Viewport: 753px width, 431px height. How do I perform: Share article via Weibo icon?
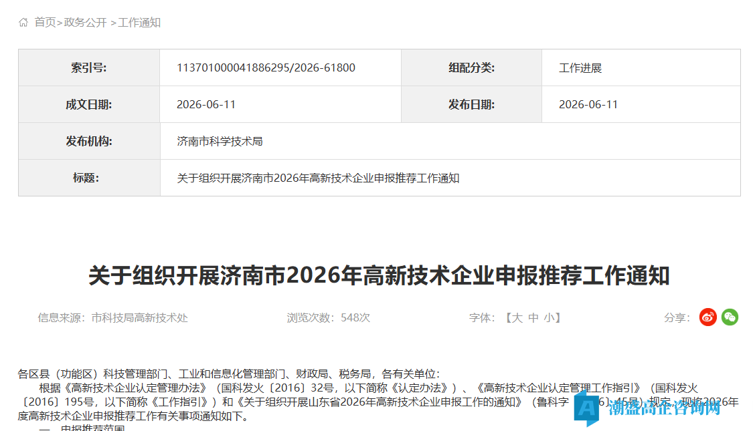click(x=708, y=317)
